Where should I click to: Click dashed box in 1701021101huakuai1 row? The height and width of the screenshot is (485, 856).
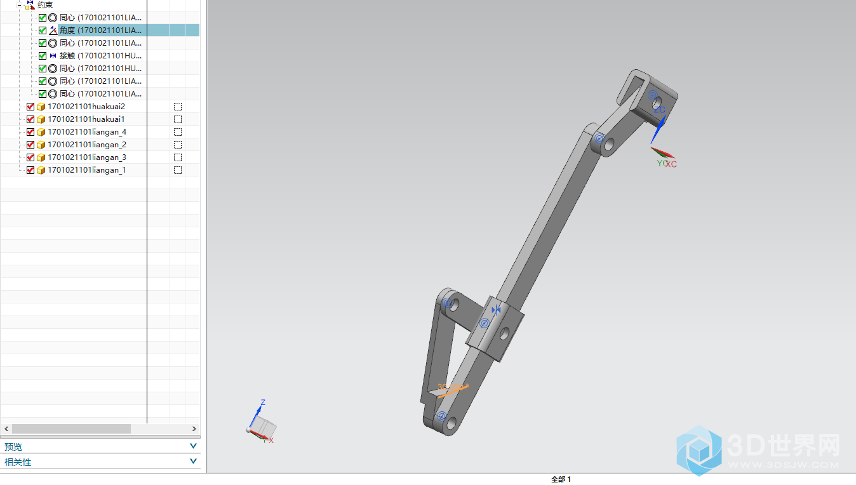178,119
